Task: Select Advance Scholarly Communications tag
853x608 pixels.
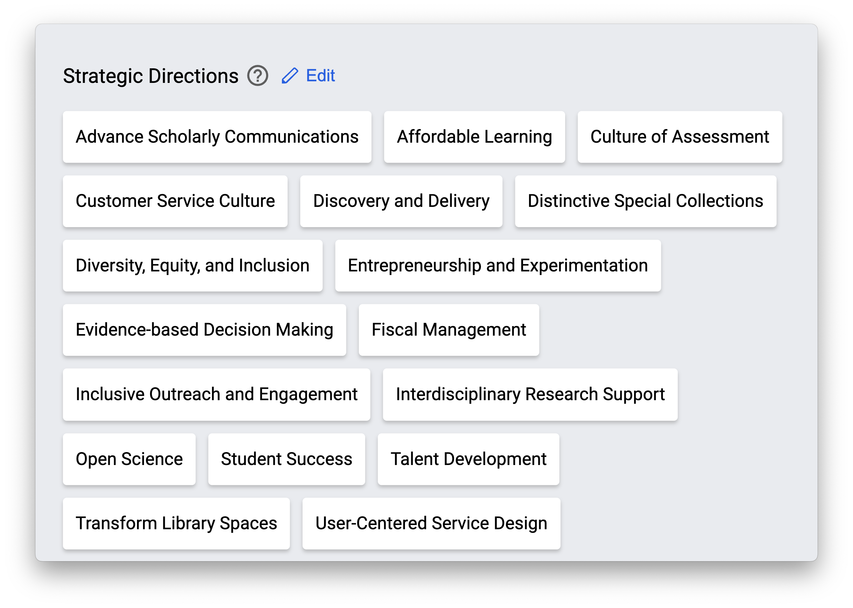Action: click(x=217, y=137)
